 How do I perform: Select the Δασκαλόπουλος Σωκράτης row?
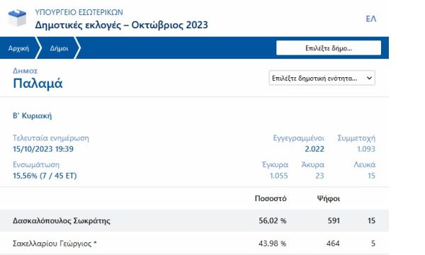194,220
